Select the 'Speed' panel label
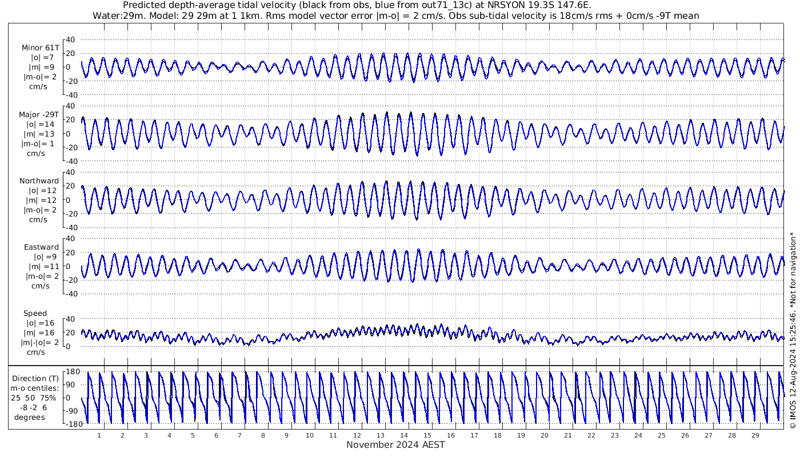This screenshot has width=800, height=457. click(x=35, y=314)
